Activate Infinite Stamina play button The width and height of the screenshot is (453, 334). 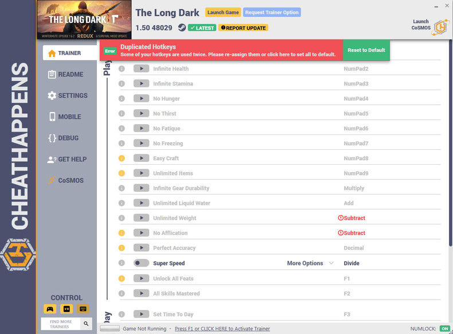coord(141,84)
